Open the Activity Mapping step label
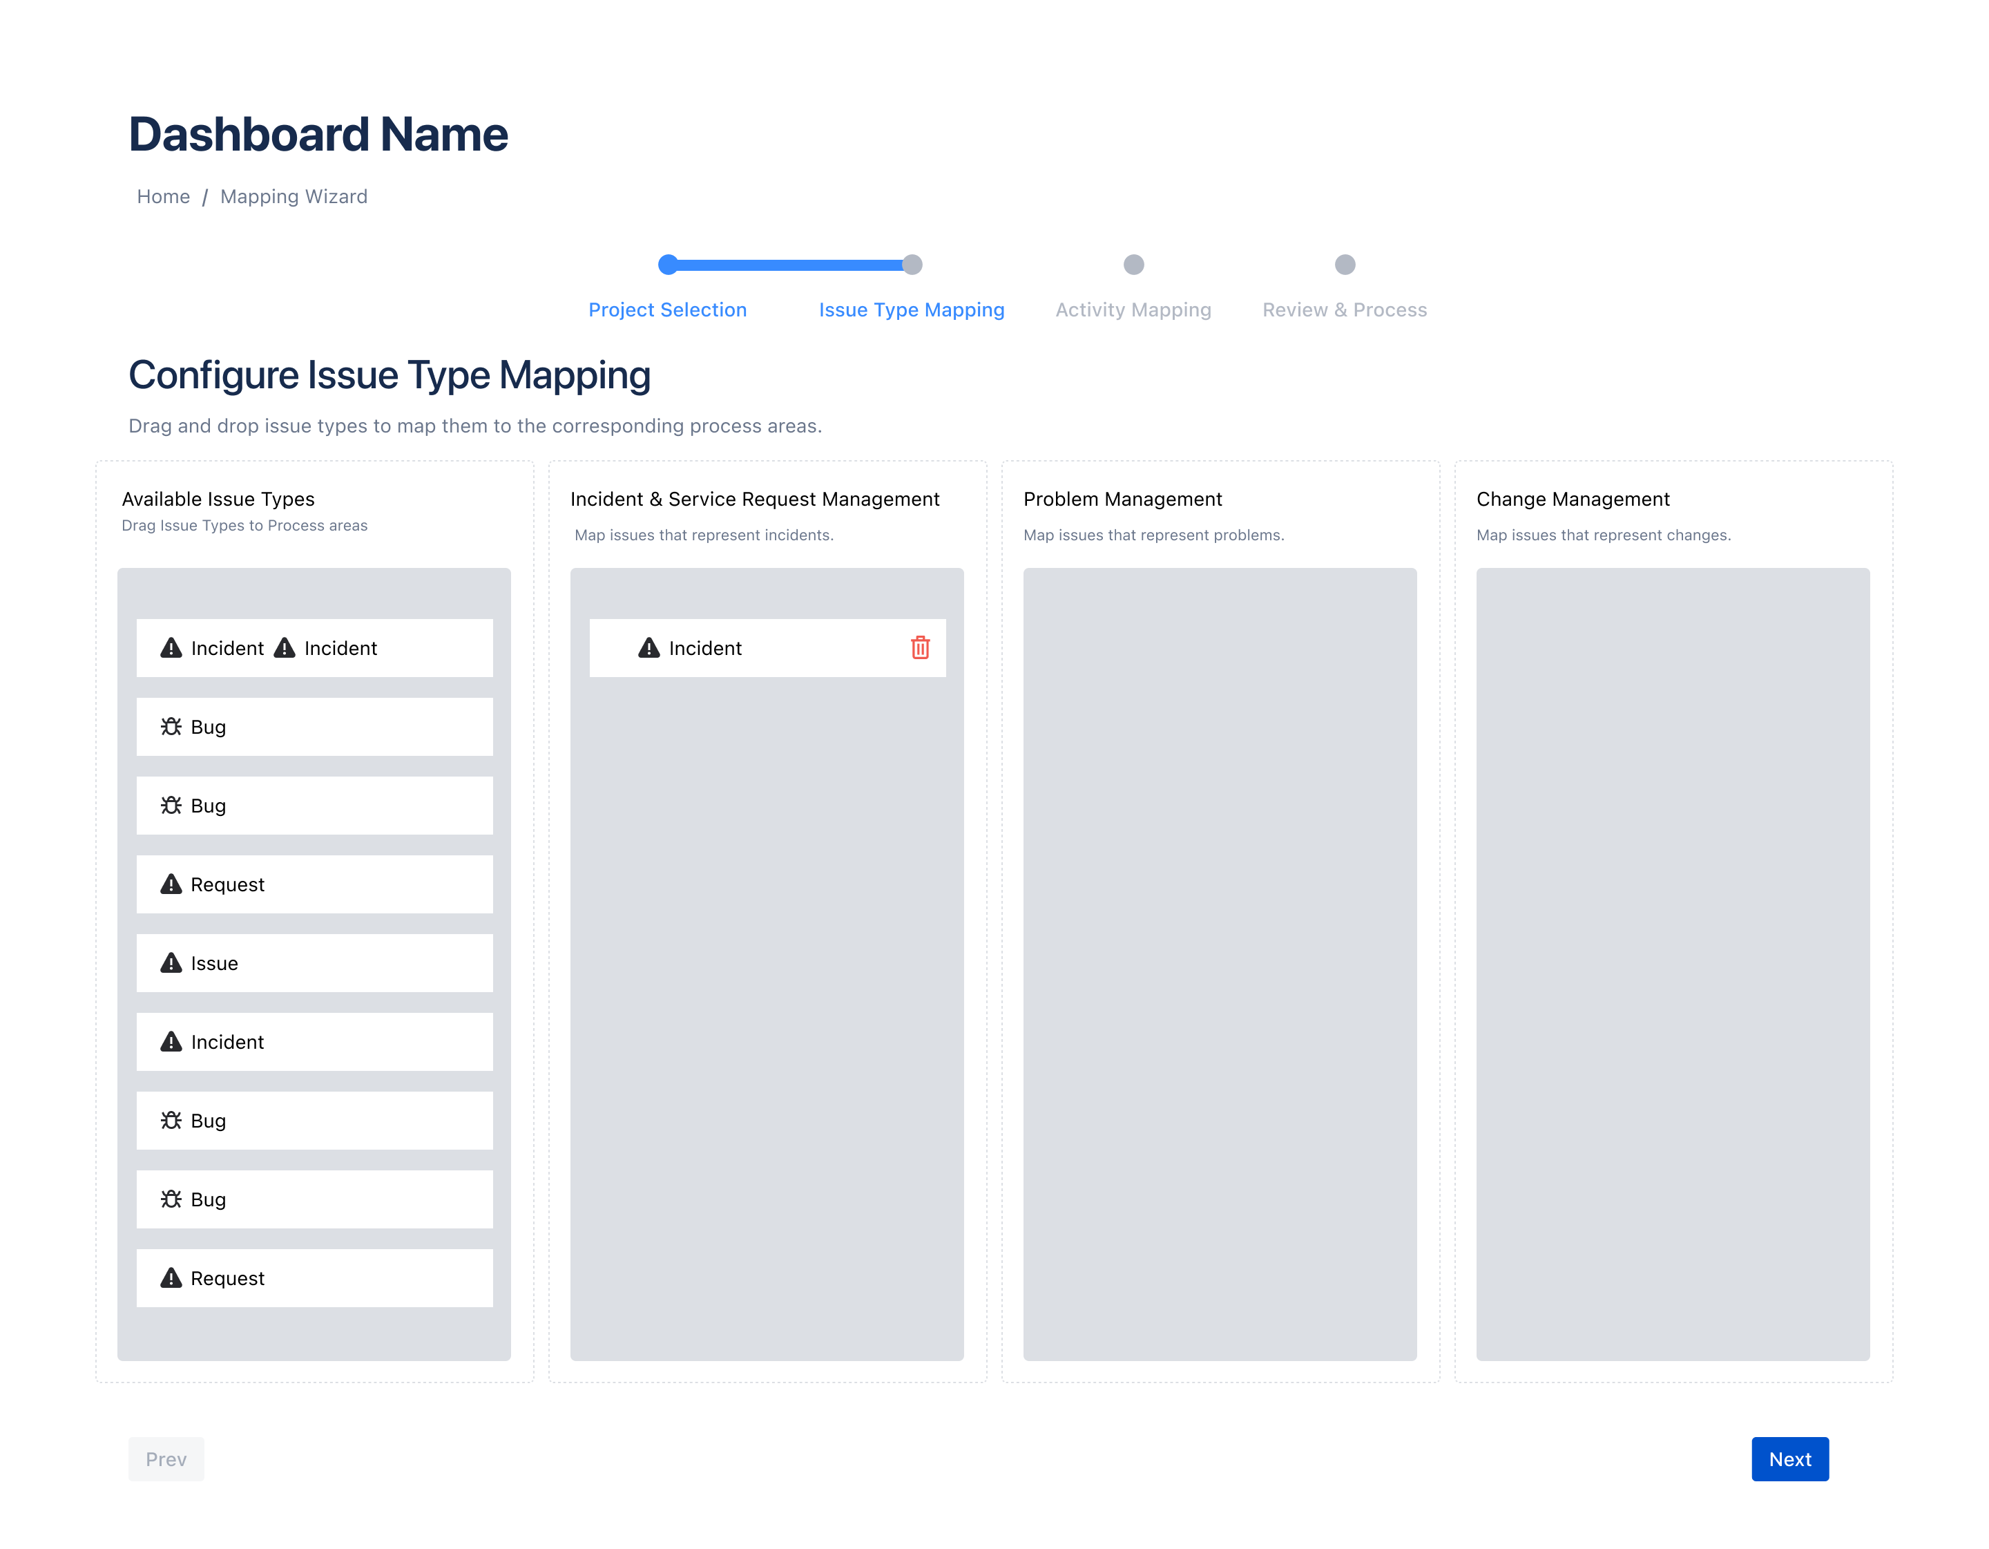The width and height of the screenshot is (1989, 1549). pyautogui.click(x=1133, y=310)
